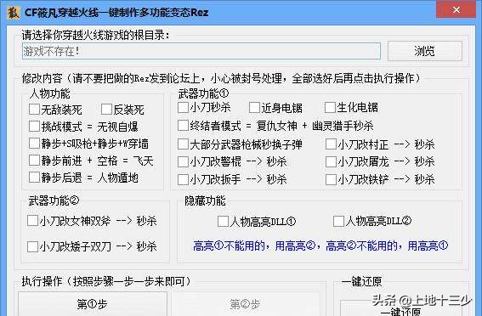Image resolution: width=482 pixels, height=316 pixels.
Task: Check 小刀改屠龙 --> 秒杀
Action: click(331, 161)
